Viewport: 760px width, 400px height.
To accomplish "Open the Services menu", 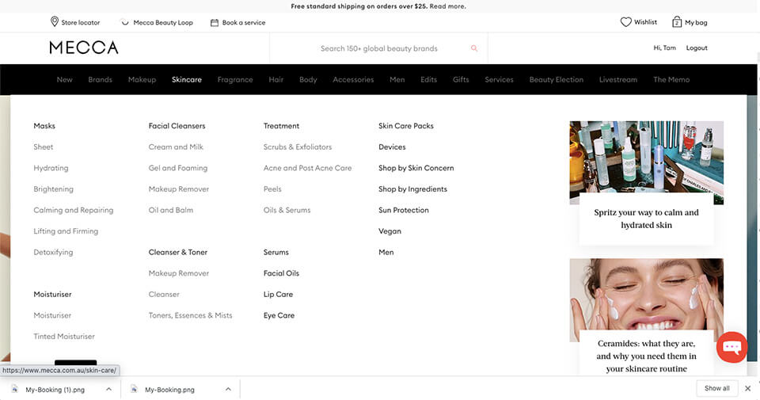I will pos(499,79).
